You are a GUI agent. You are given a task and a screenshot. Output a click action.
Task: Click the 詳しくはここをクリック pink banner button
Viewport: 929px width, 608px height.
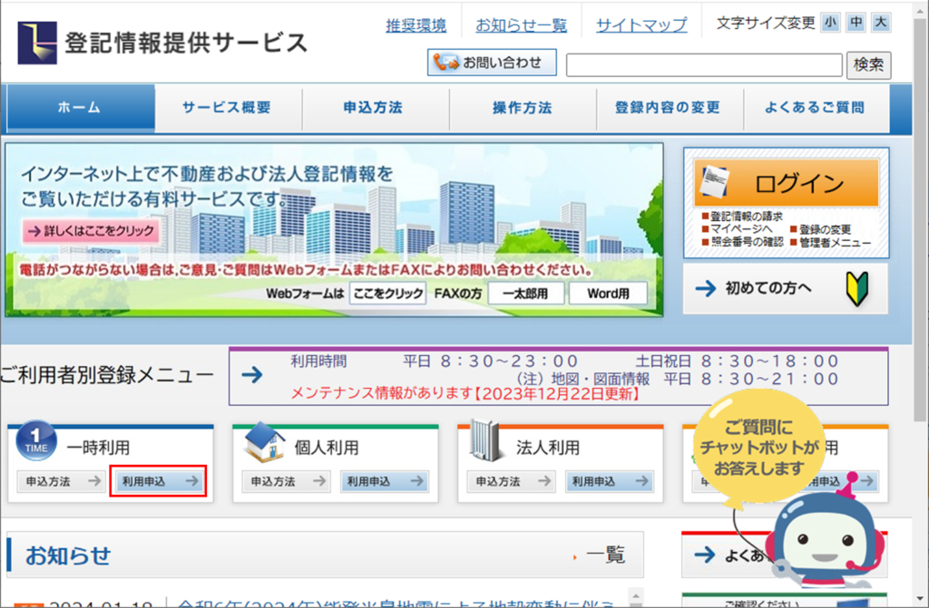[91, 230]
